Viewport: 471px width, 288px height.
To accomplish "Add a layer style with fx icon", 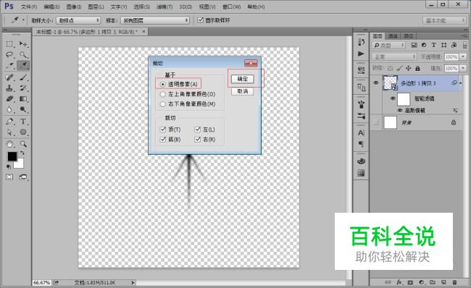I will point(399,282).
